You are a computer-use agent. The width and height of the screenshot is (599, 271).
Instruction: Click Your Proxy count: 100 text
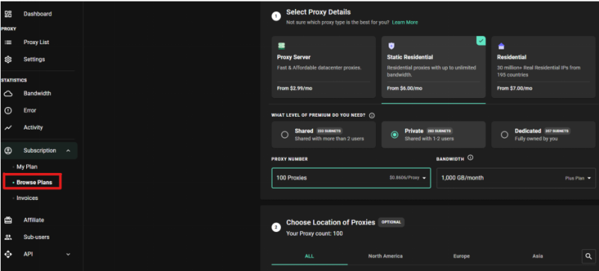pyautogui.click(x=314, y=234)
